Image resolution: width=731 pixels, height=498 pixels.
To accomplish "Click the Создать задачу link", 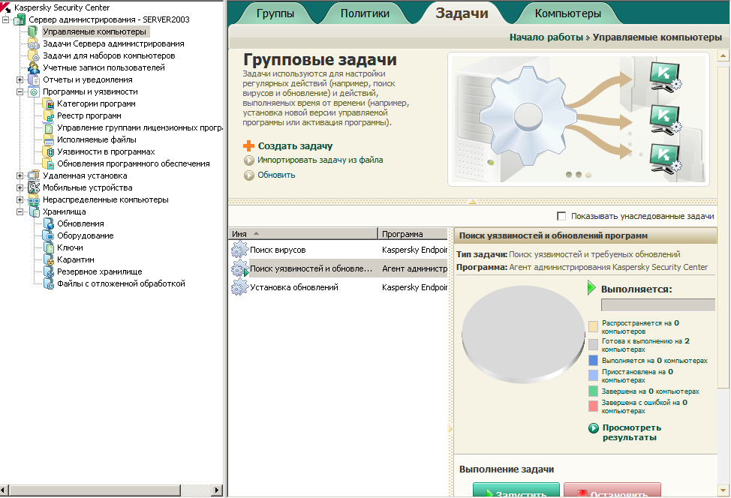I will coord(295,146).
